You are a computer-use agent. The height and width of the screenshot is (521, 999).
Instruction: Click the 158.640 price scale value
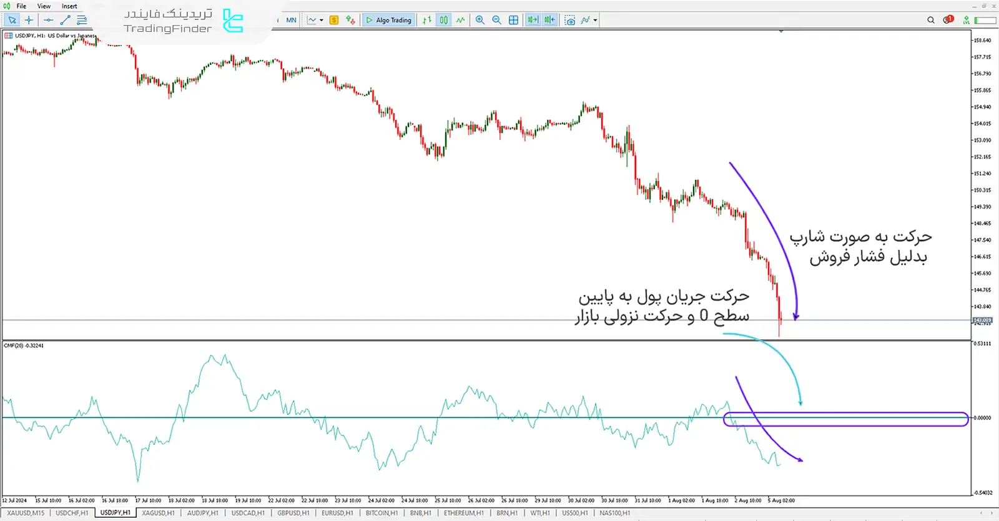(982, 40)
